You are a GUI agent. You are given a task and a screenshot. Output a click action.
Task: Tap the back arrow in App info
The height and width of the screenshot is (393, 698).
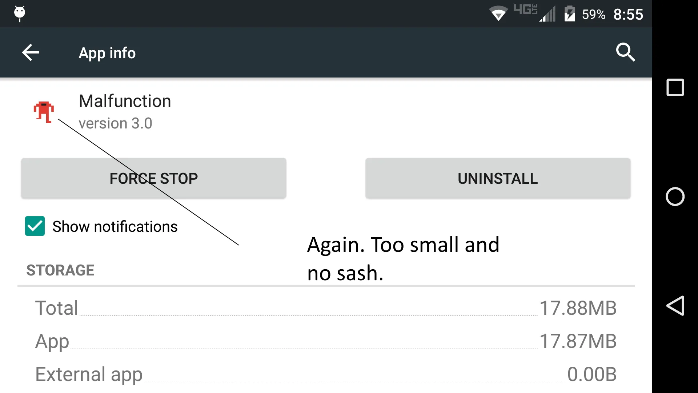(31, 53)
